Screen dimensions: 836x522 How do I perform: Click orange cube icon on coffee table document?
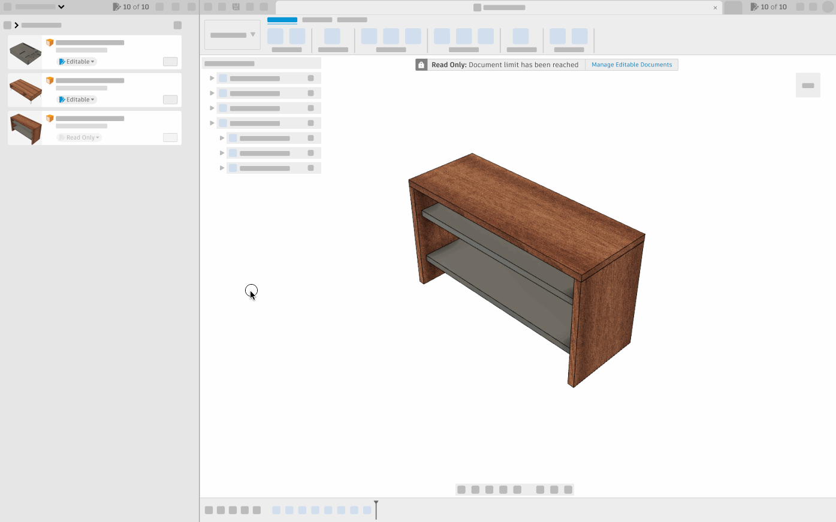[x=50, y=80]
